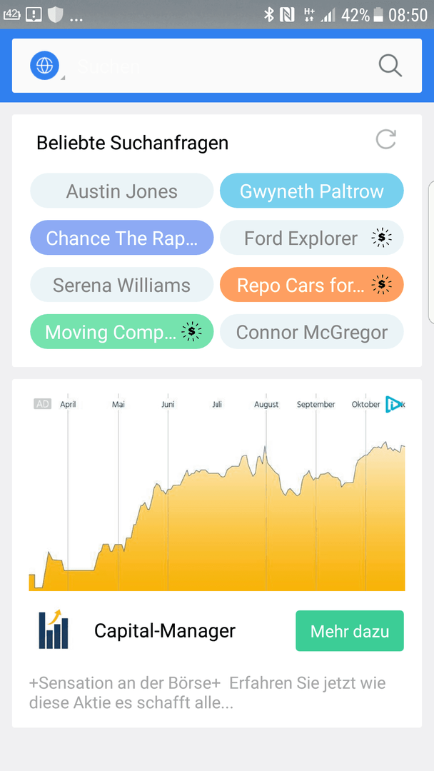Image resolution: width=434 pixels, height=771 pixels.
Task: Tap the Mehr dazu button
Action: pos(350,631)
